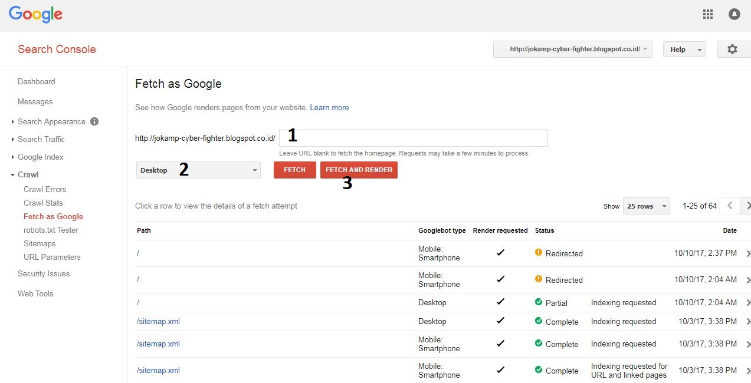Open the Sitemaps page

coord(40,243)
